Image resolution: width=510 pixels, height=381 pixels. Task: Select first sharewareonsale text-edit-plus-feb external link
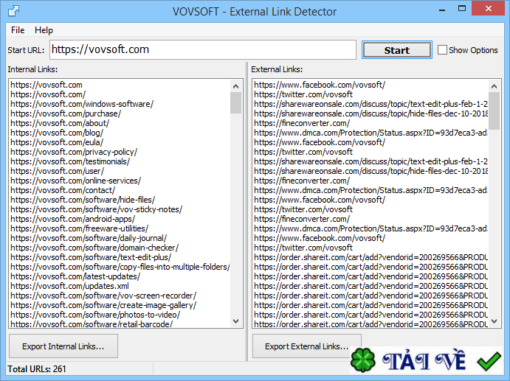pos(371,104)
